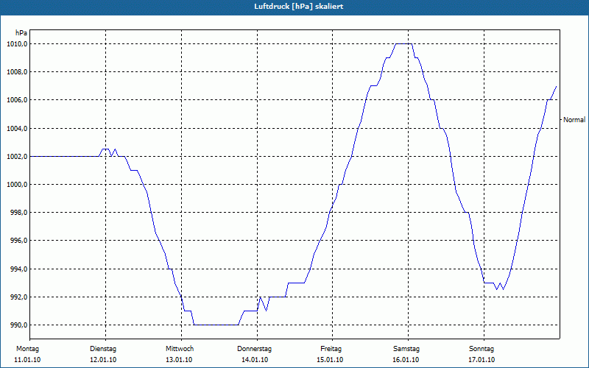This screenshot has height=368, width=589.
Task: Click the pressure curve's flat peak at 1010 hPa
Action: click(403, 44)
